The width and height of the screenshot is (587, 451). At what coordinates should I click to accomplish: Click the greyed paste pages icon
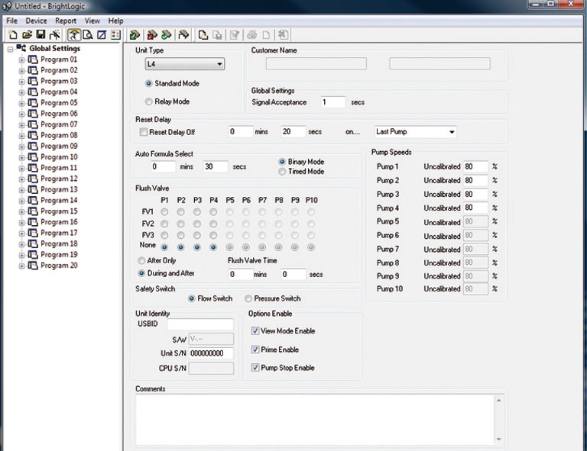click(217, 35)
